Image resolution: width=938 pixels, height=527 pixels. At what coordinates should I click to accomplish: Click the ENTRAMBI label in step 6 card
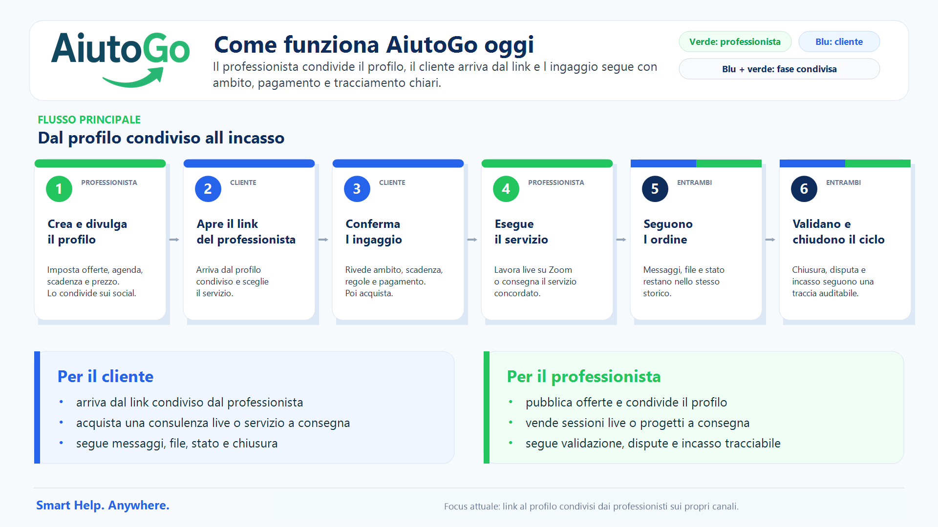pos(843,182)
